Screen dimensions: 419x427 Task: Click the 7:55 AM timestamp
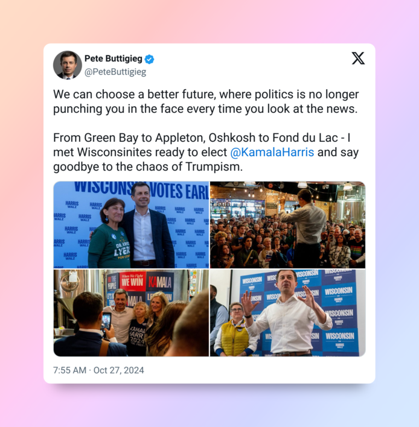69,370
